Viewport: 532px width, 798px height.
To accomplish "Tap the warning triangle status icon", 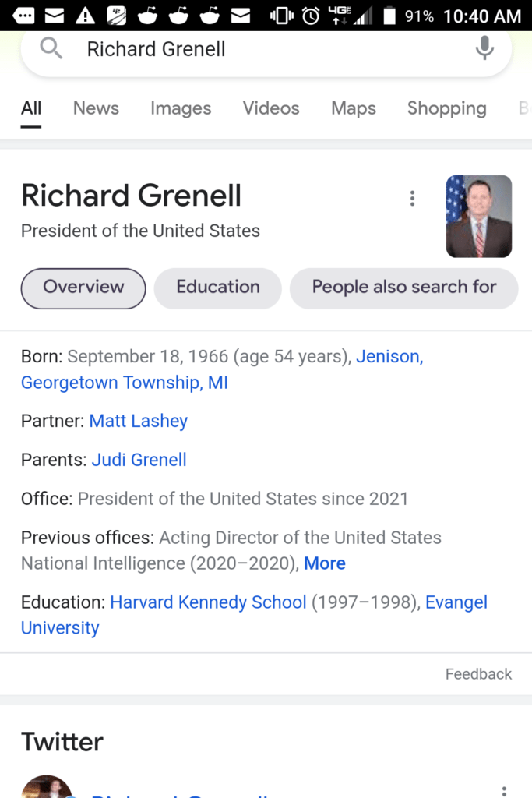I will click(x=85, y=15).
